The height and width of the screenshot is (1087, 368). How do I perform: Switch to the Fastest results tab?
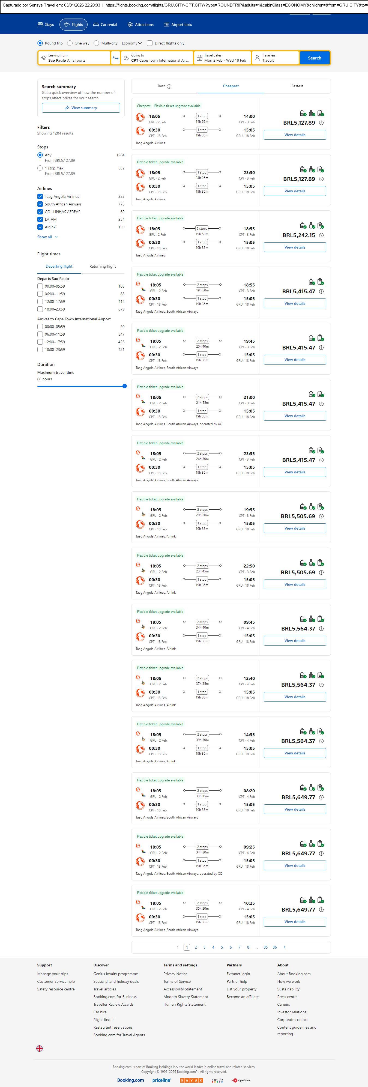[x=297, y=86]
